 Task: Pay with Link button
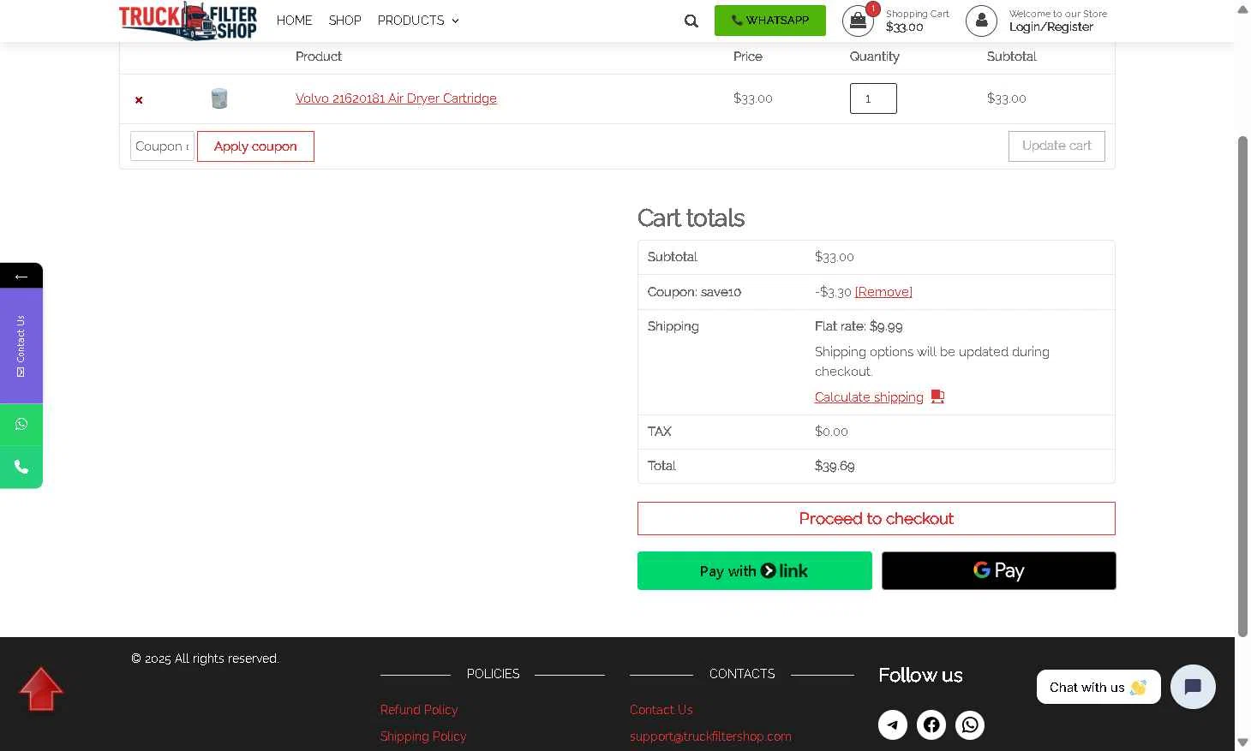(754, 571)
